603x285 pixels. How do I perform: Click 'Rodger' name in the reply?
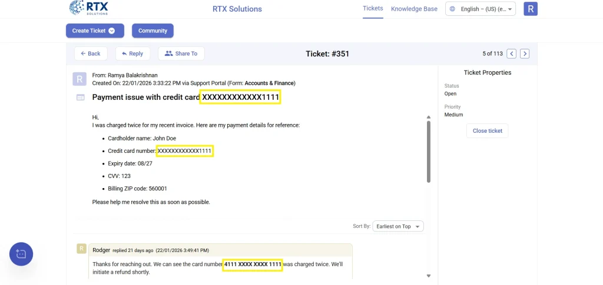pos(101,250)
